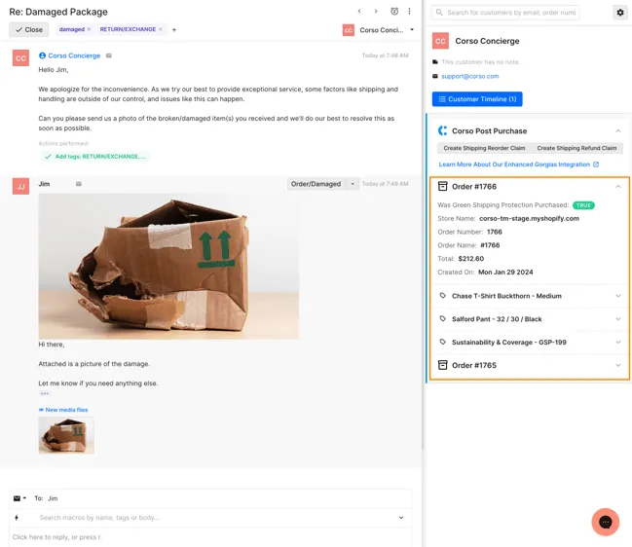Open assignee dropdown Corso Conci...

412,30
